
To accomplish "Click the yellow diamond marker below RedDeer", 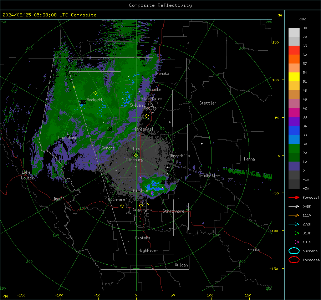I will [x=147, y=116].
